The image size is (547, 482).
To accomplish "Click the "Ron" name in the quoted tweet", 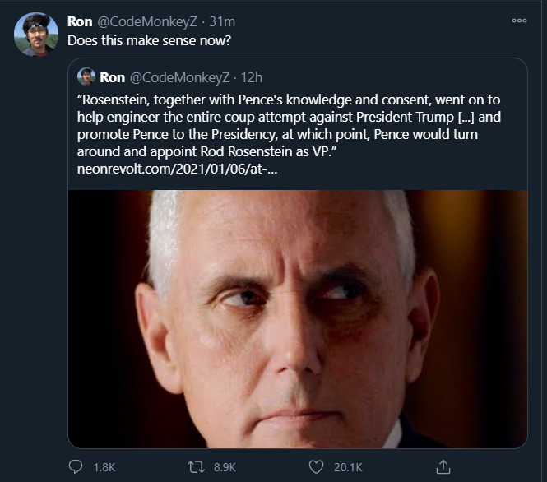I will point(112,77).
